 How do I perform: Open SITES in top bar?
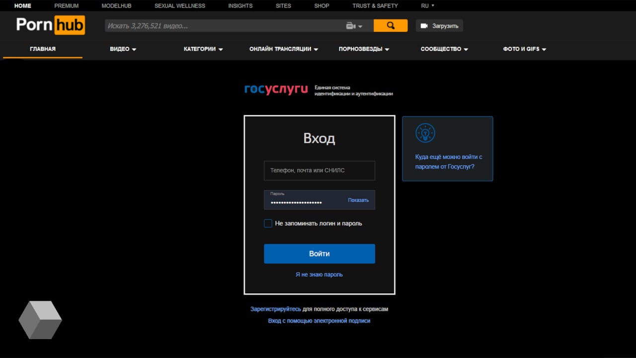click(x=284, y=6)
